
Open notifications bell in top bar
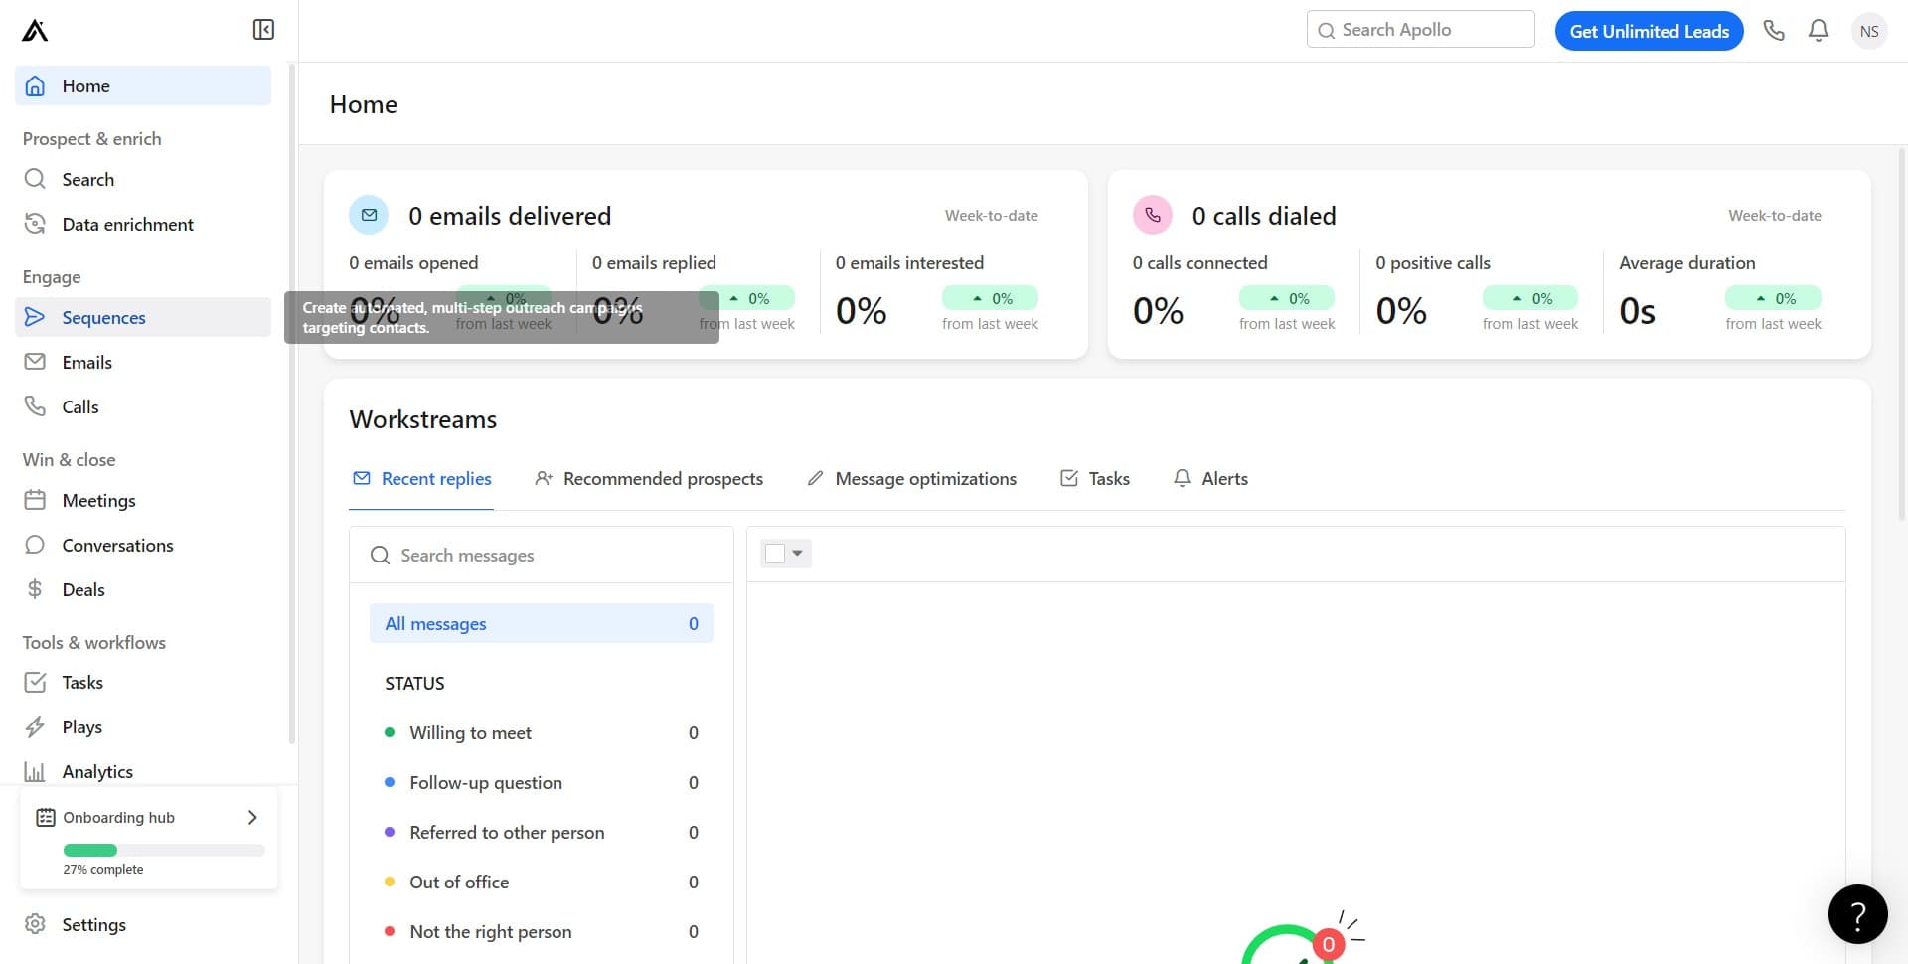tap(1819, 31)
